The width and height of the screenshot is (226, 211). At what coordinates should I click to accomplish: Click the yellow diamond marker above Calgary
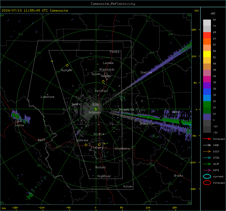pos(99,145)
